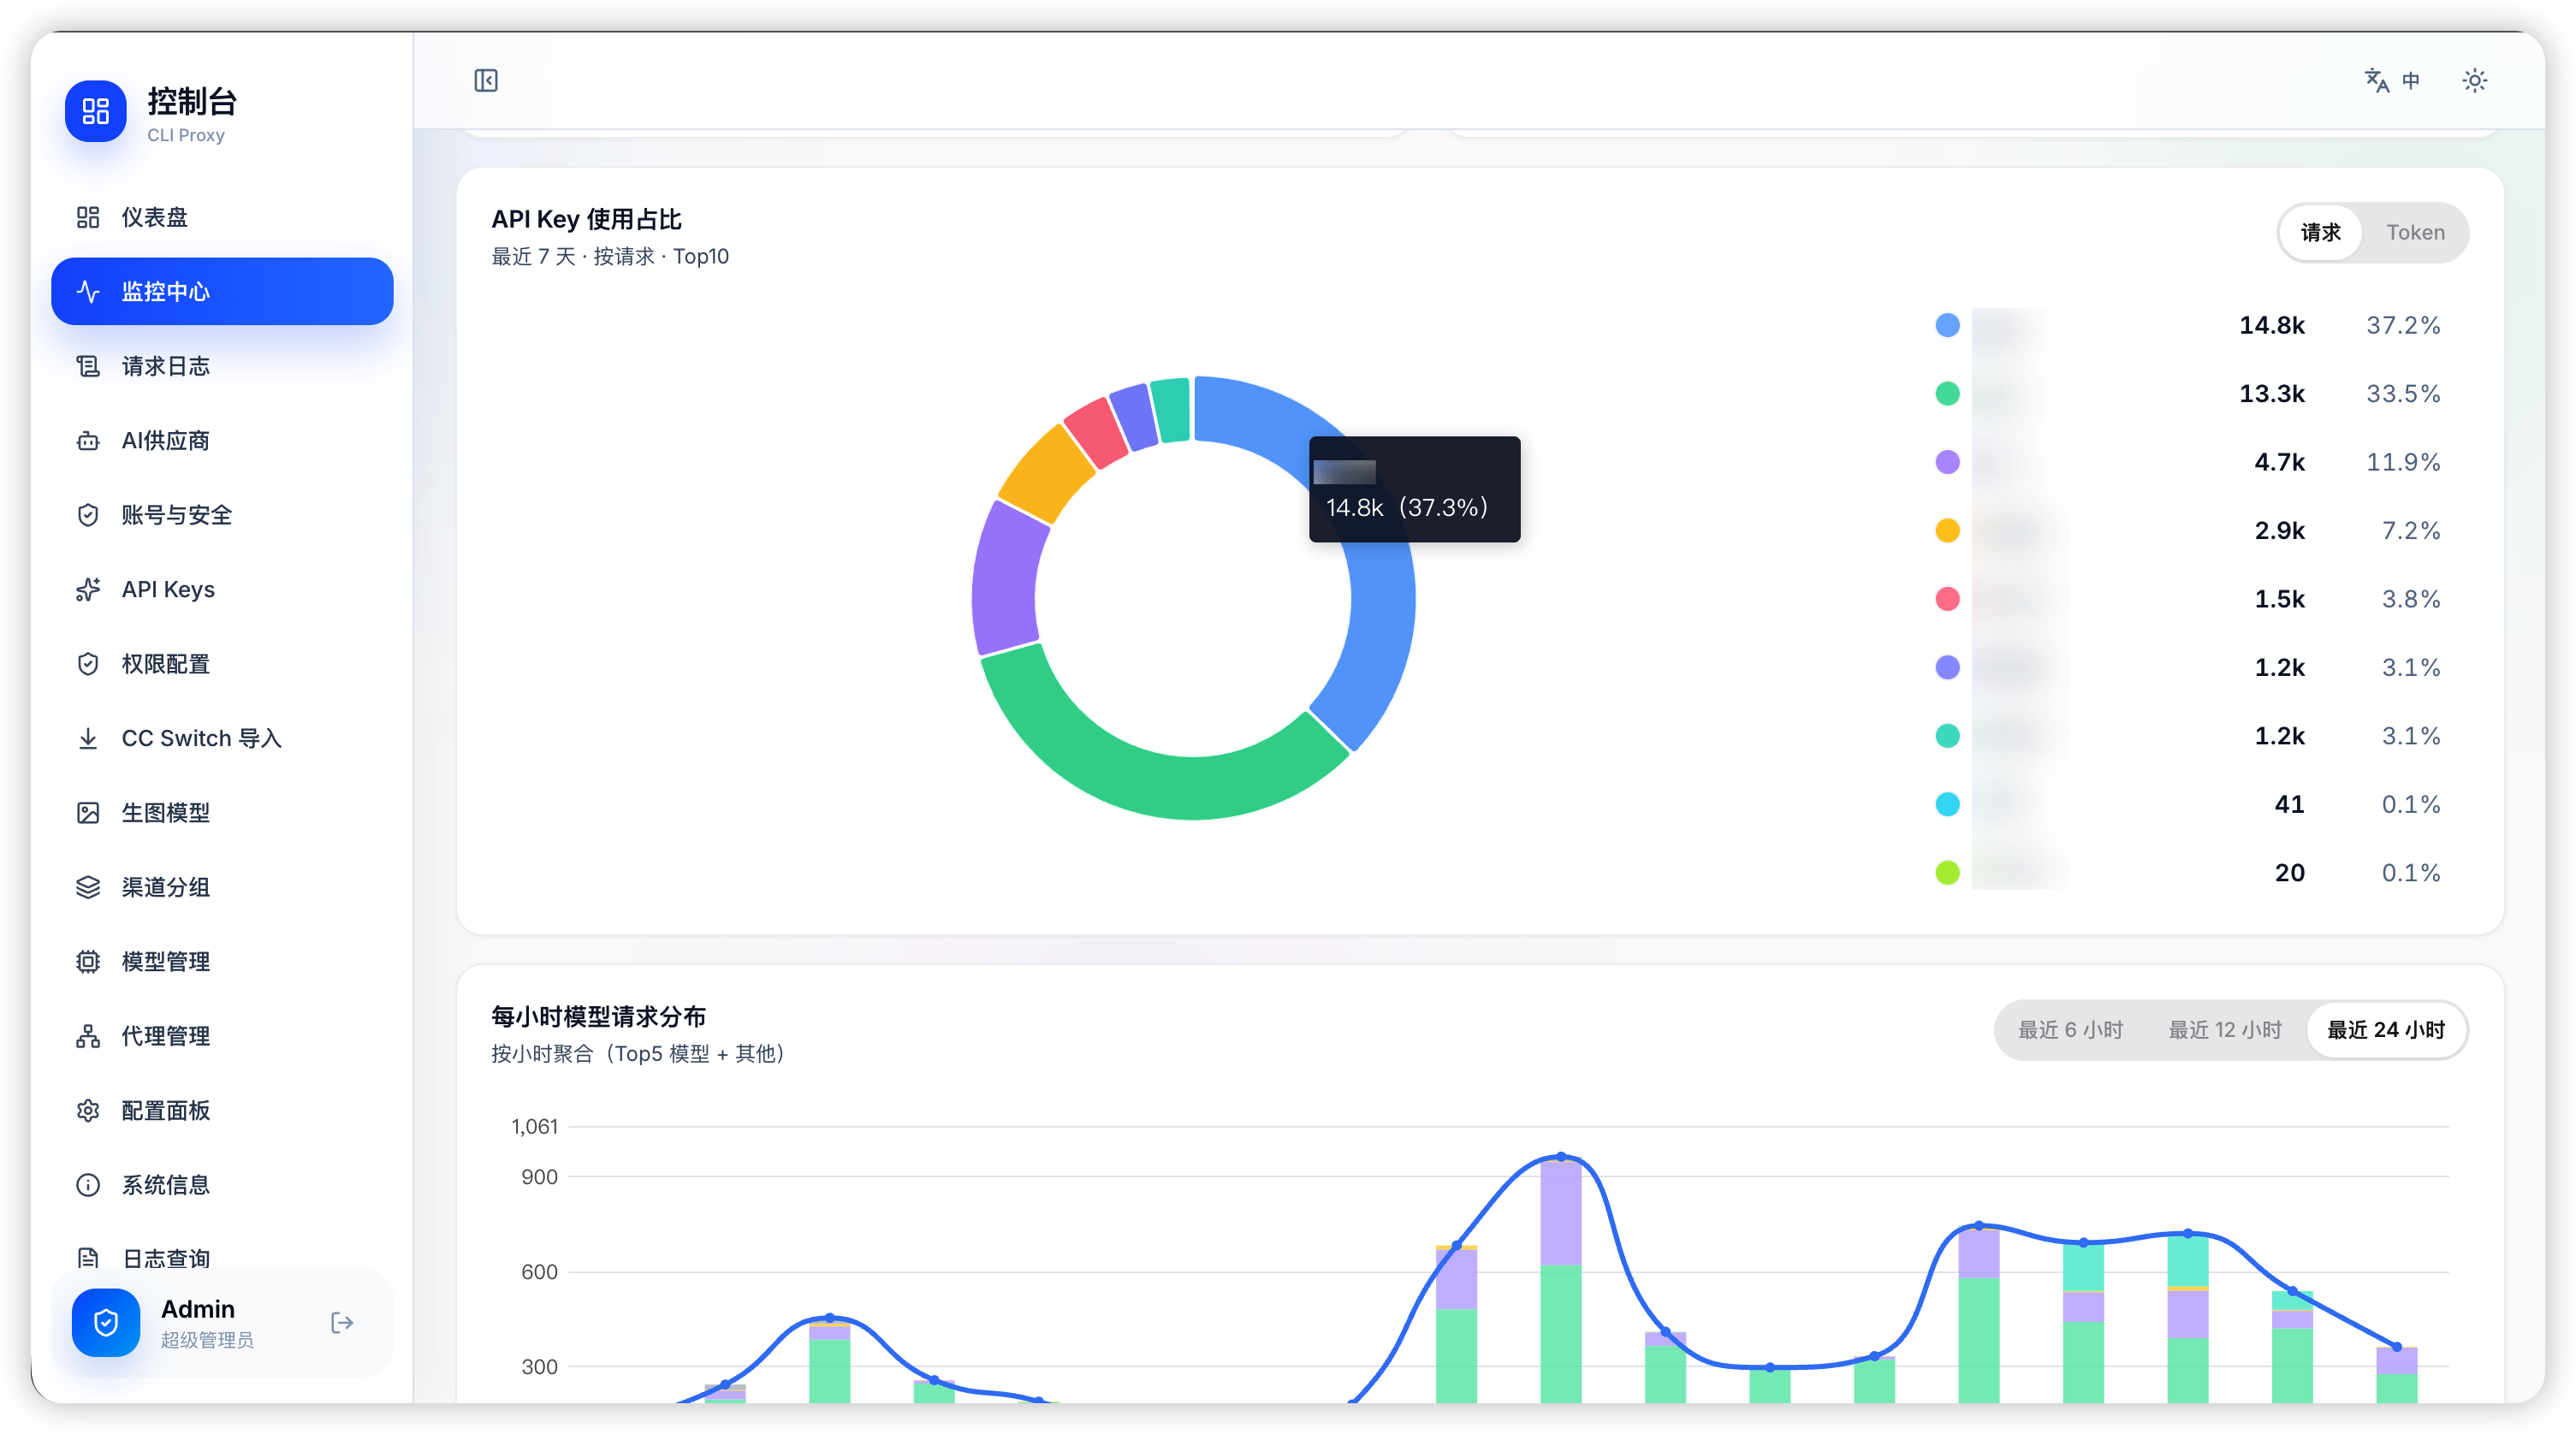Click the blue legend dot for 37.2%
Screen dimensions: 2576x1434
point(1947,325)
